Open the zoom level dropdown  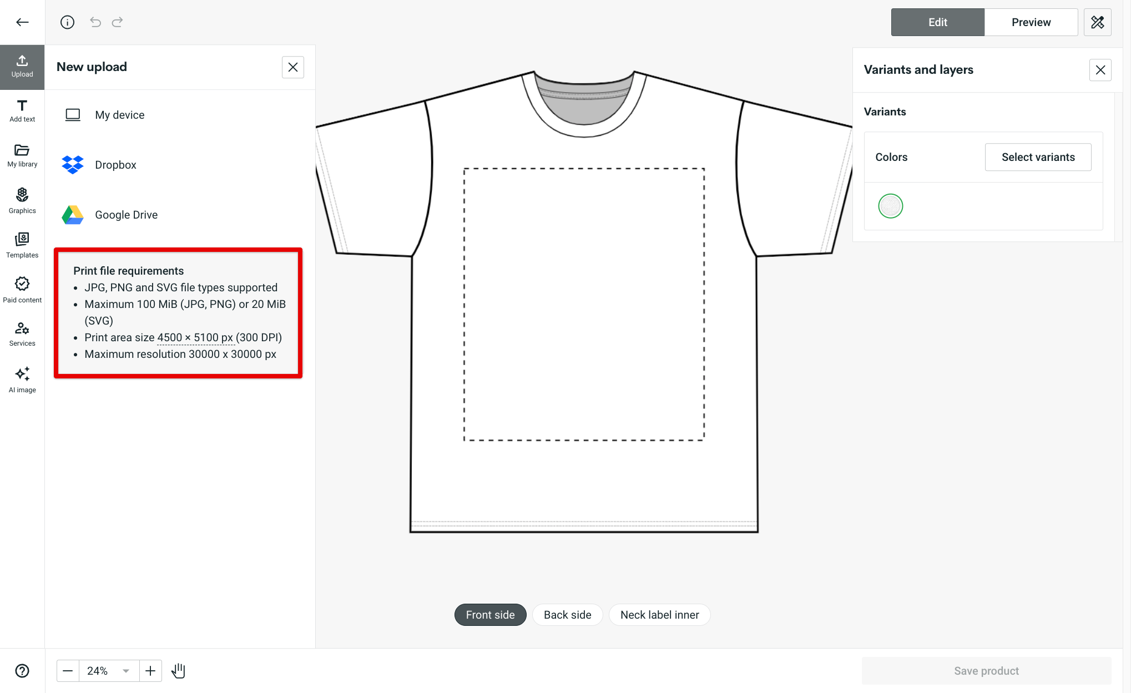[125, 670]
